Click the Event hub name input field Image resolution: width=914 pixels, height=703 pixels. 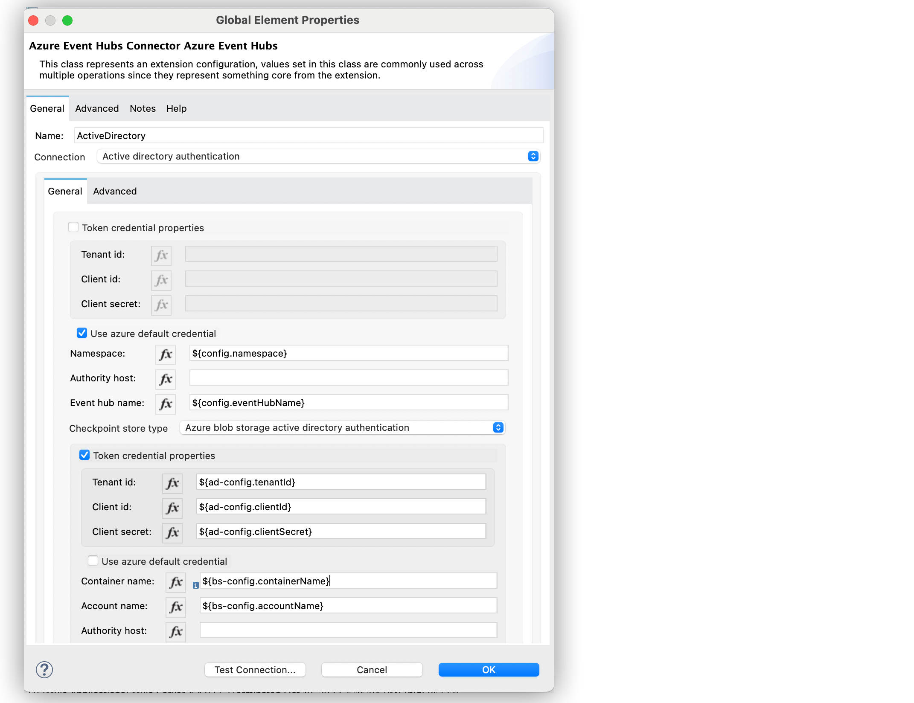point(349,403)
